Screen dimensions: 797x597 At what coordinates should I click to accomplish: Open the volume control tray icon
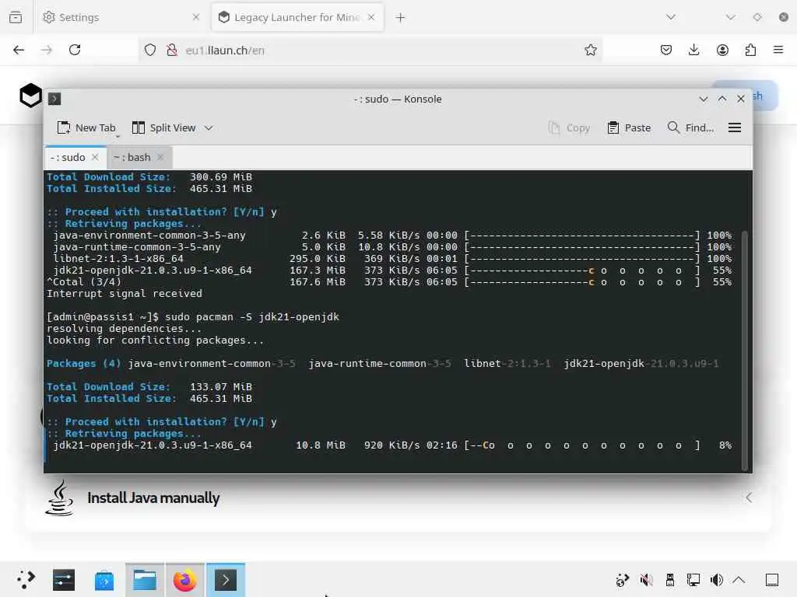[x=717, y=580]
